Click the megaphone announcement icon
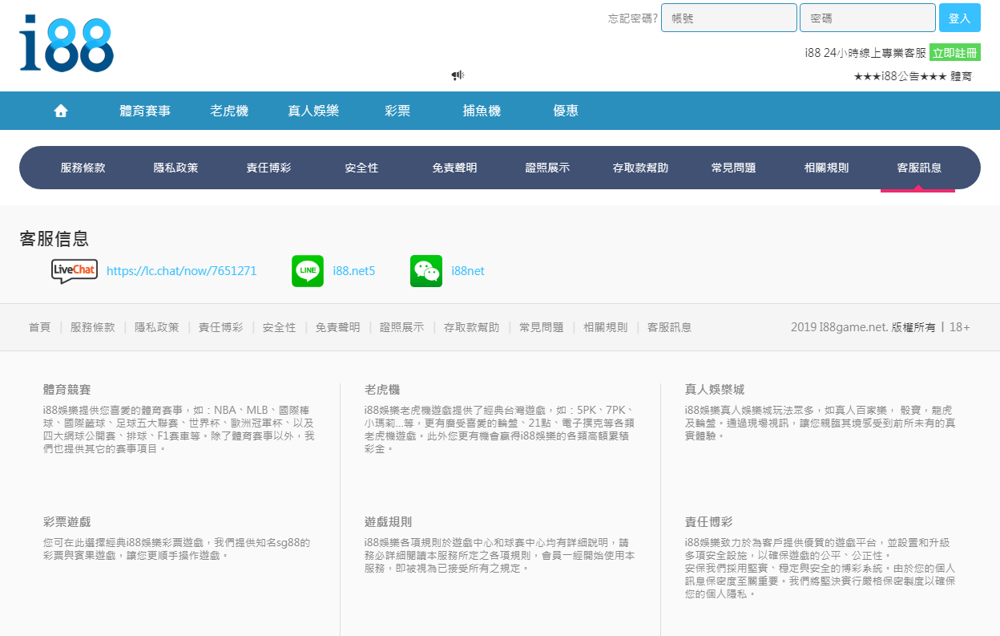1000x636 pixels. (458, 76)
